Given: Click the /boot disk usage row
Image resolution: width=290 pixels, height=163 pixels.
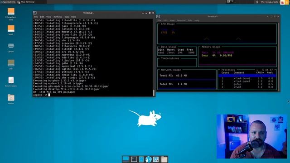Looking at the screenshot, I should 176,53.
